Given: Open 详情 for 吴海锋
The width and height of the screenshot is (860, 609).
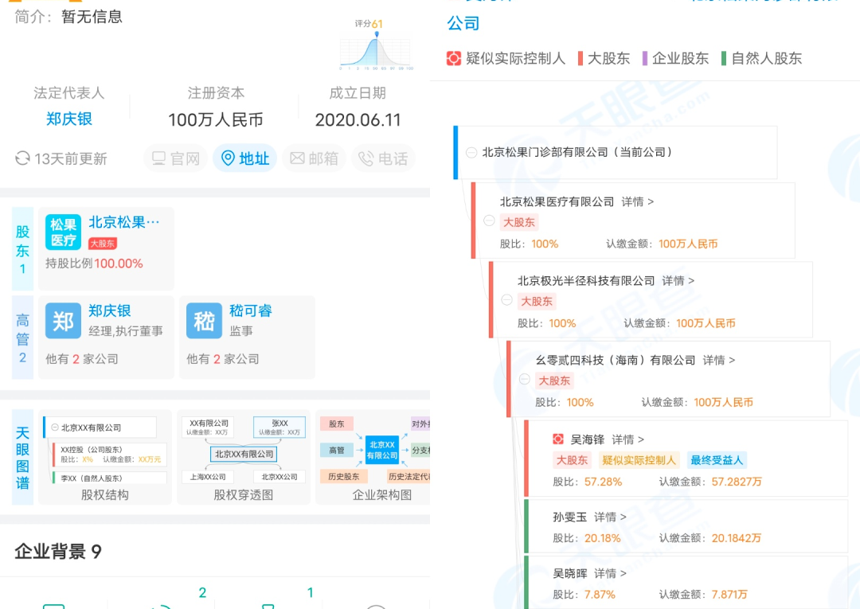Looking at the screenshot, I should (x=627, y=439).
